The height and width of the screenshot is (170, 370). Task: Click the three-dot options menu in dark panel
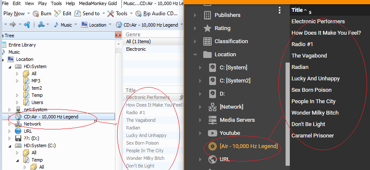tap(279, 10)
